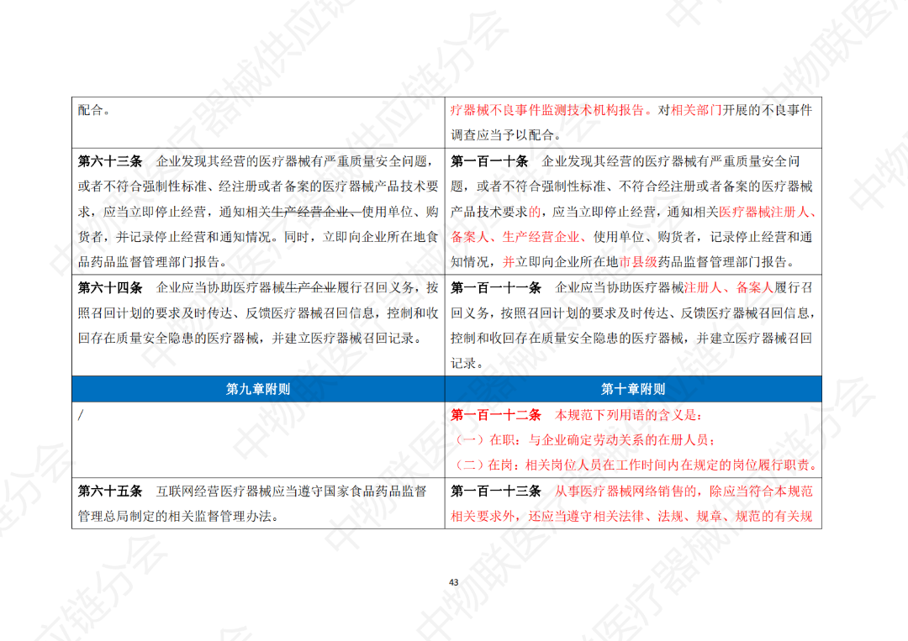
Task: Click text 管理总局制定的相关监督管理办法。
Action: click(x=181, y=516)
